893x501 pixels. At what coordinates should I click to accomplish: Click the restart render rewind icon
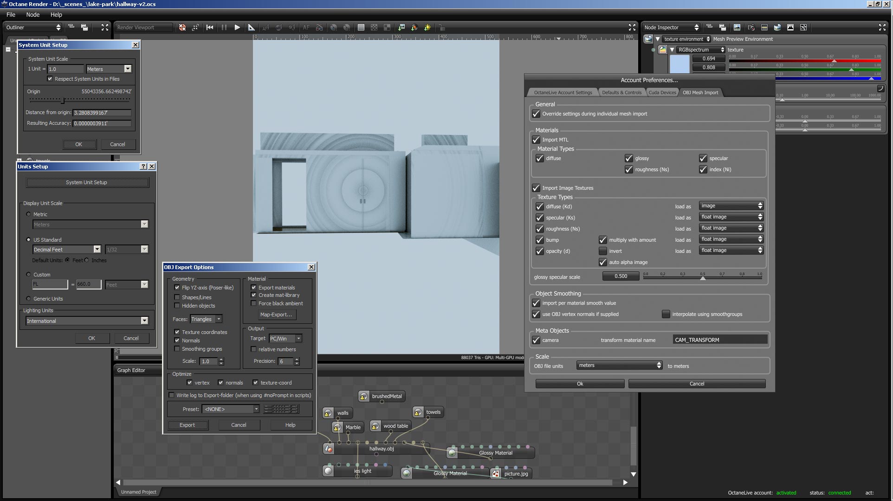(x=210, y=27)
